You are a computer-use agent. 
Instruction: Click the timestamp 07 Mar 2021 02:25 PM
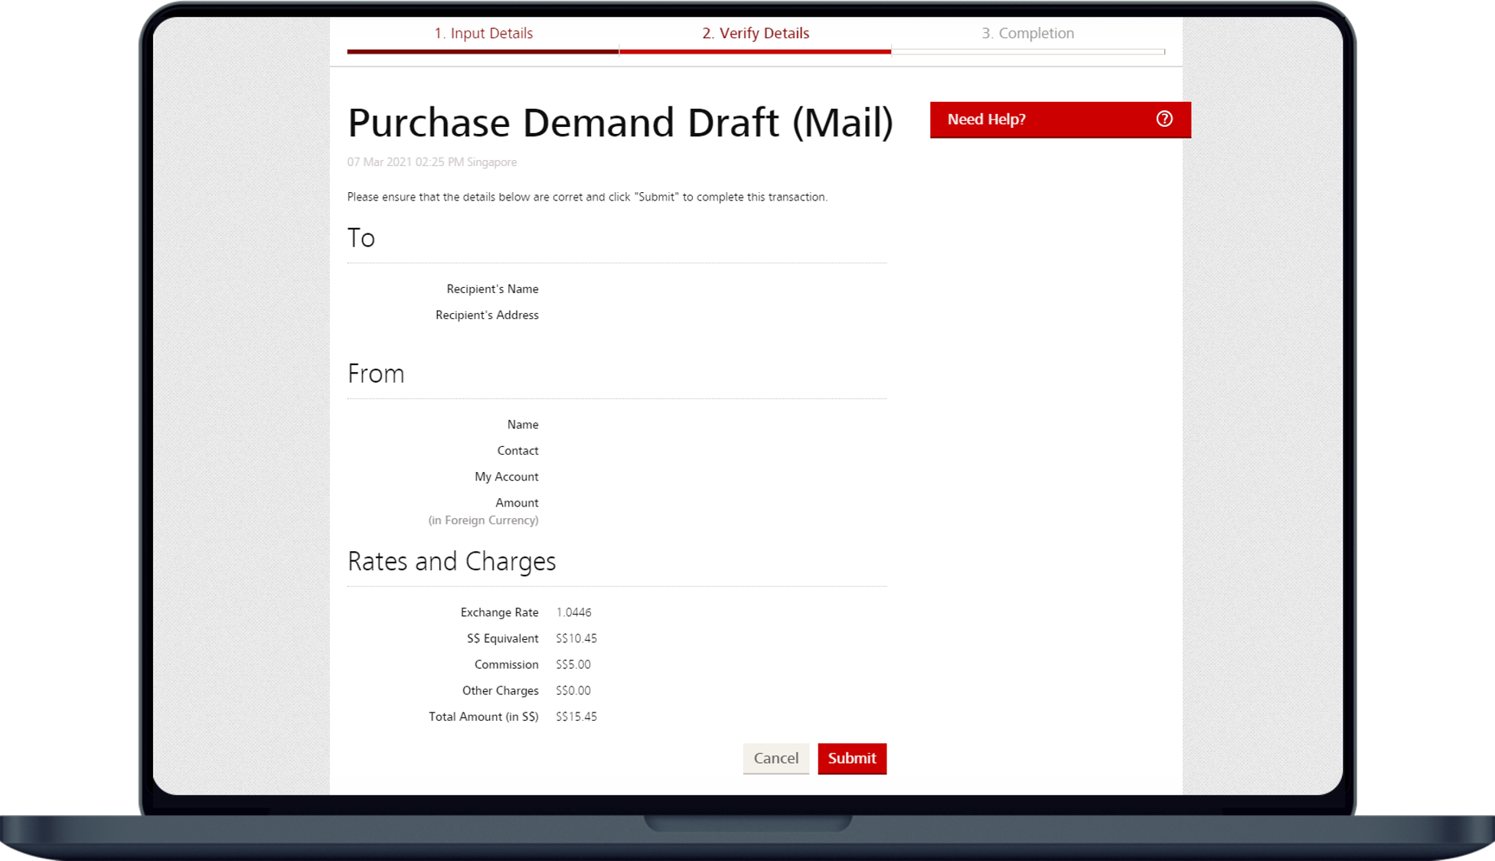[x=432, y=162]
